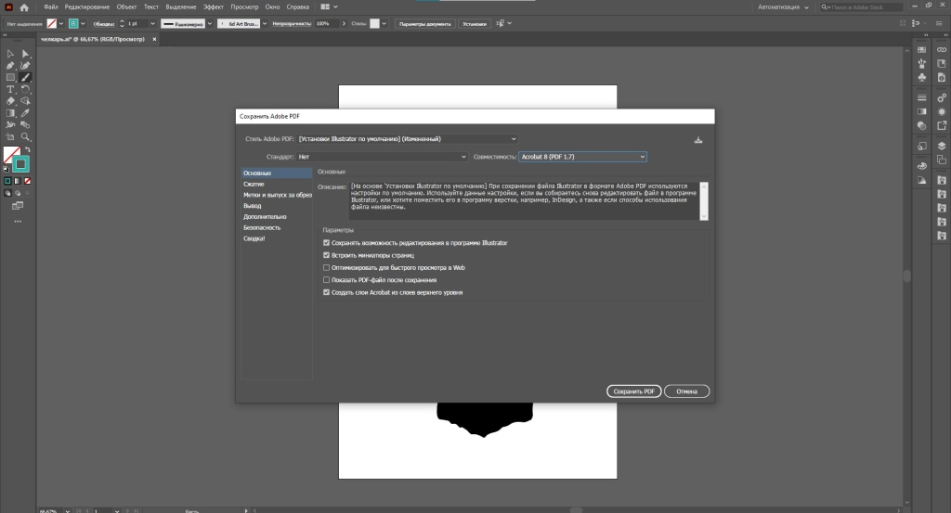Select the Pen tool
Image resolution: width=951 pixels, height=513 pixels.
click(10, 66)
